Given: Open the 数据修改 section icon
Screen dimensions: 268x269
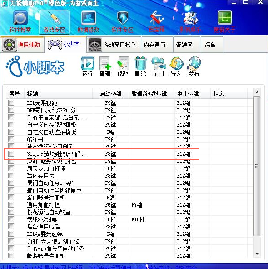Looking at the screenshot, I should tap(89, 18).
